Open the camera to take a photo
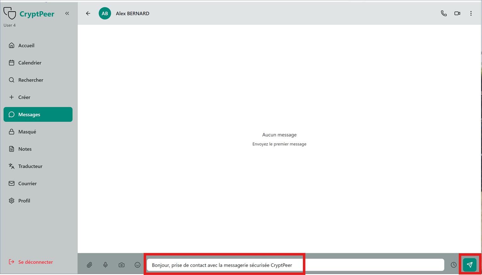 point(121,265)
